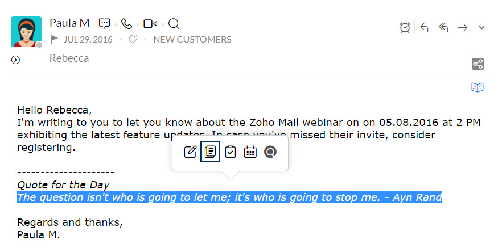Compose email from selection pencil icon
498x248 pixels.
tap(191, 152)
